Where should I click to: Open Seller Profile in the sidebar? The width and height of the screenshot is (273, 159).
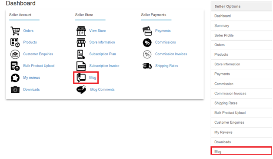click(x=241, y=35)
